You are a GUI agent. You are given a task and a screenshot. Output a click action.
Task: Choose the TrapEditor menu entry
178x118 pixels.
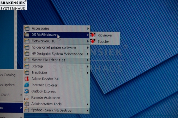(57, 73)
